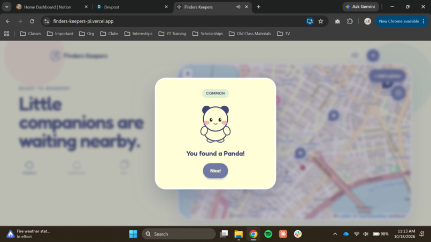Open the volume speaker tray icon
This screenshot has height=242, width=431.
[x=366, y=234]
